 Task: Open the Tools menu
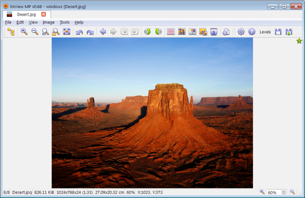pos(65,22)
